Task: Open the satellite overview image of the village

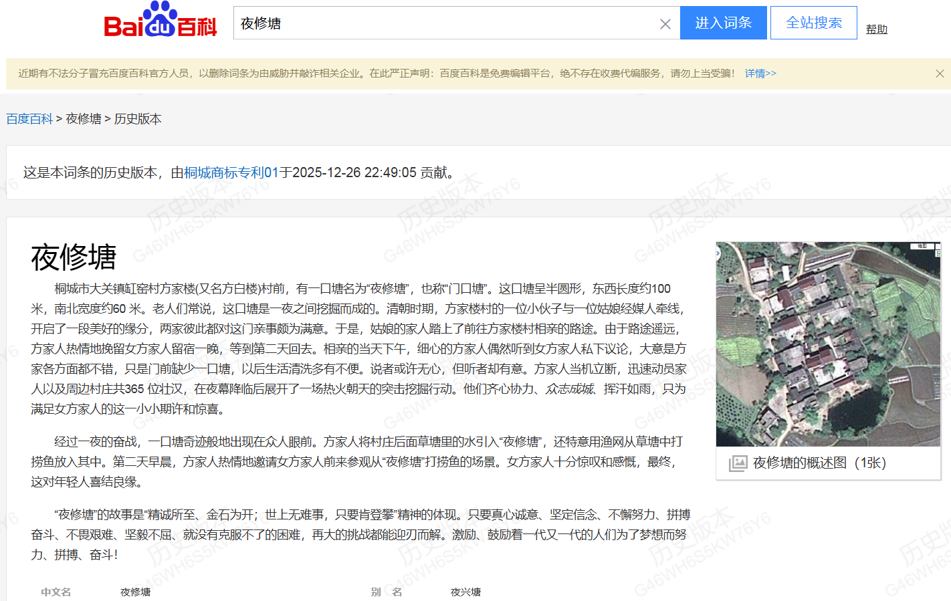Action: pos(828,344)
